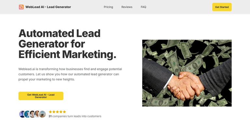Select the third avatar of the dark-haired woman
The image size is (250, 132).
(32, 114)
